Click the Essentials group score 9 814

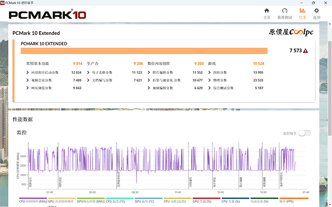[78, 64]
